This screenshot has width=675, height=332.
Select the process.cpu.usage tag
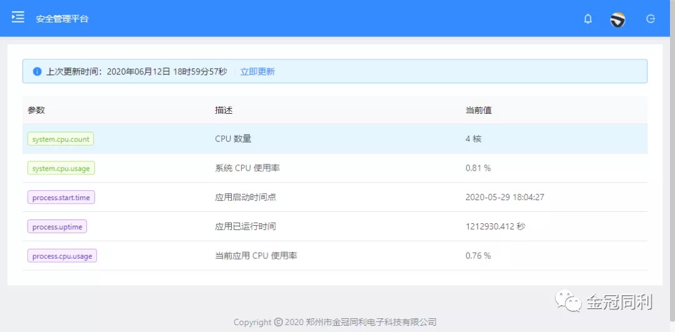click(x=62, y=256)
